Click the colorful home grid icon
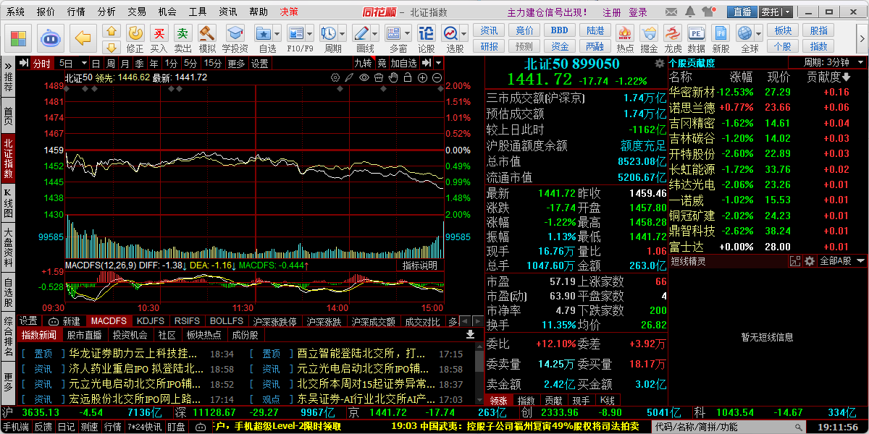Viewport: 869px width, 434px height. pyautogui.click(x=19, y=38)
